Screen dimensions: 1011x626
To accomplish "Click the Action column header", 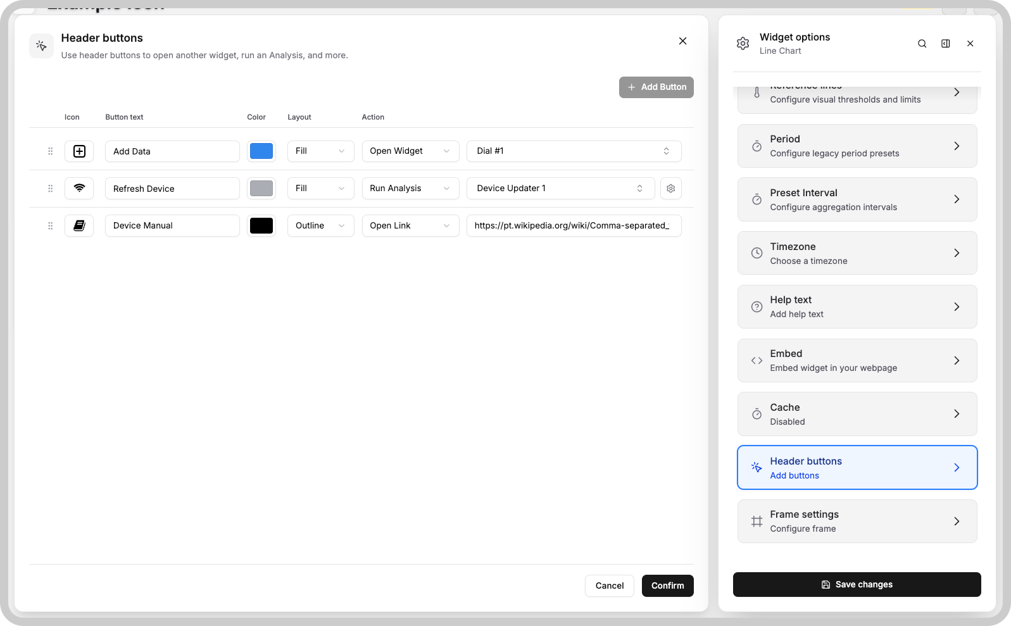I will 373,117.
